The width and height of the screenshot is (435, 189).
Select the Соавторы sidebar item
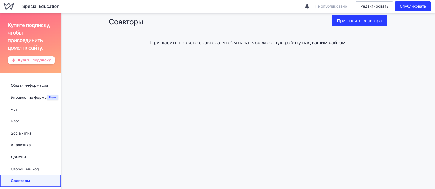pos(31,181)
